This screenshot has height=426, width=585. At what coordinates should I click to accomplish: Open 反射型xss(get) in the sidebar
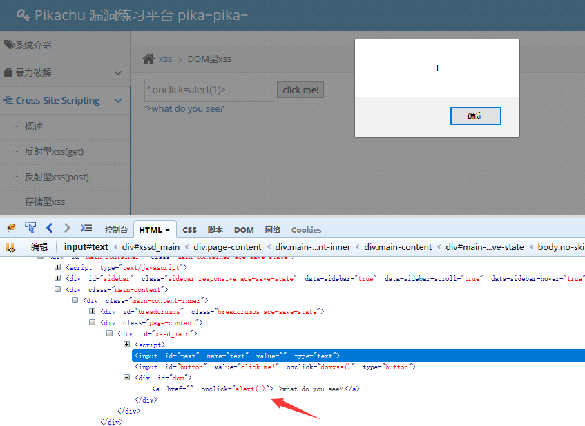(54, 151)
